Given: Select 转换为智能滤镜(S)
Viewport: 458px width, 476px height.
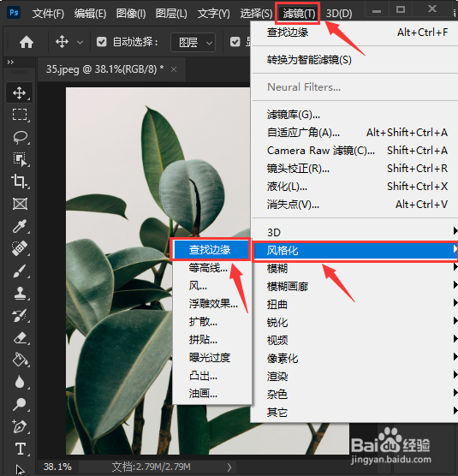Looking at the screenshot, I should 354,60.
